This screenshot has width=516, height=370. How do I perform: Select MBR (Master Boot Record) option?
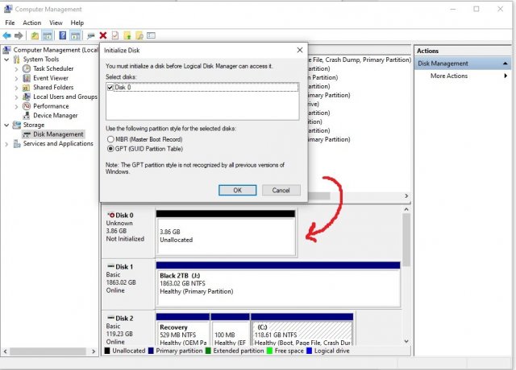(x=110, y=139)
